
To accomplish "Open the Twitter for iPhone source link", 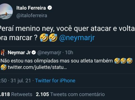I will 55,81.
